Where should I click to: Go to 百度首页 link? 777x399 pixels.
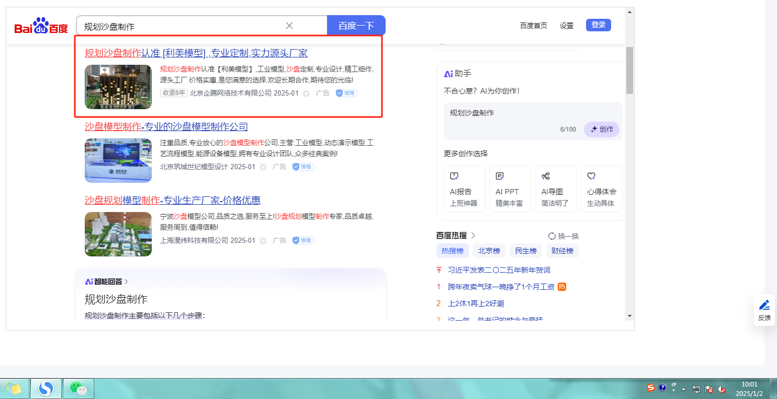(533, 26)
